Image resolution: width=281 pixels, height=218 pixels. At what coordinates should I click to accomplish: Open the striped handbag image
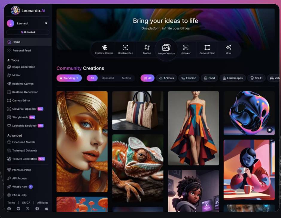138,111
